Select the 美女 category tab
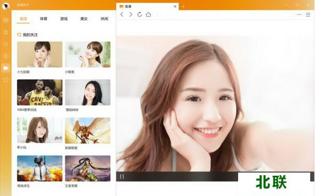 click(x=84, y=19)
